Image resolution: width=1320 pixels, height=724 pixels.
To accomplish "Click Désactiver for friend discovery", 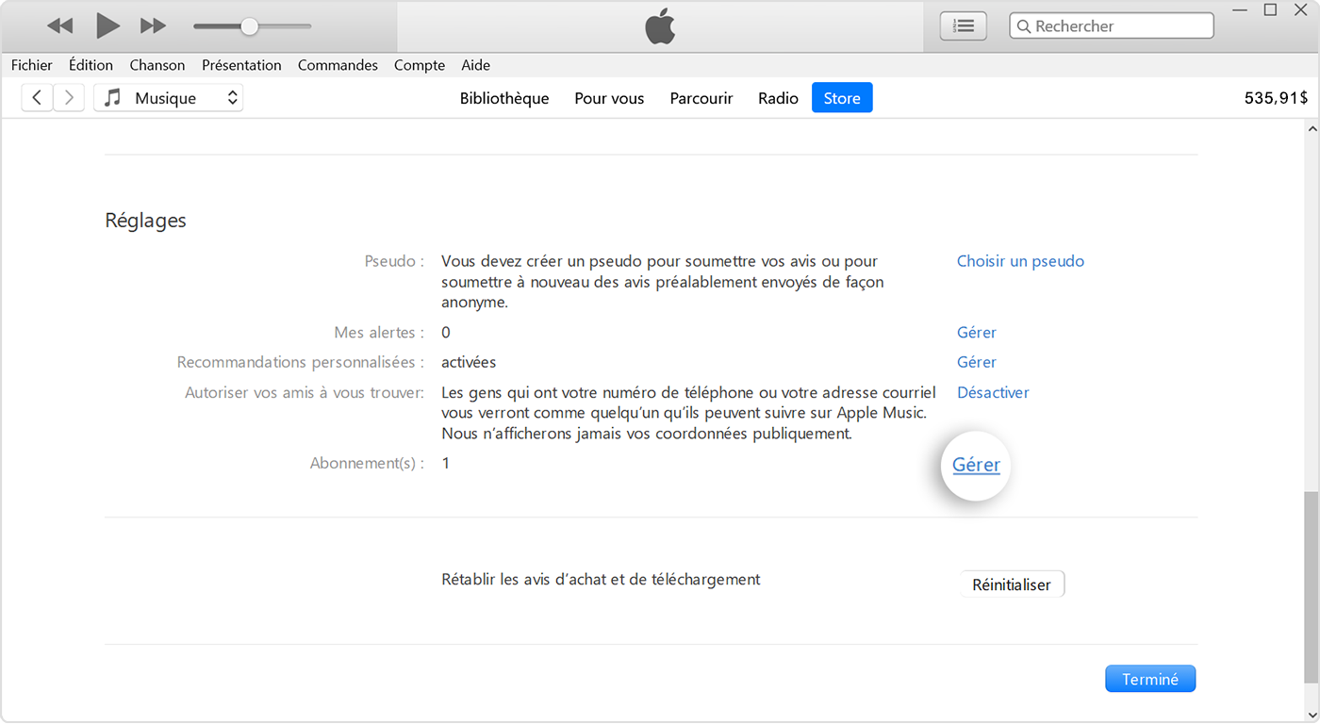I will click(993, 392).
